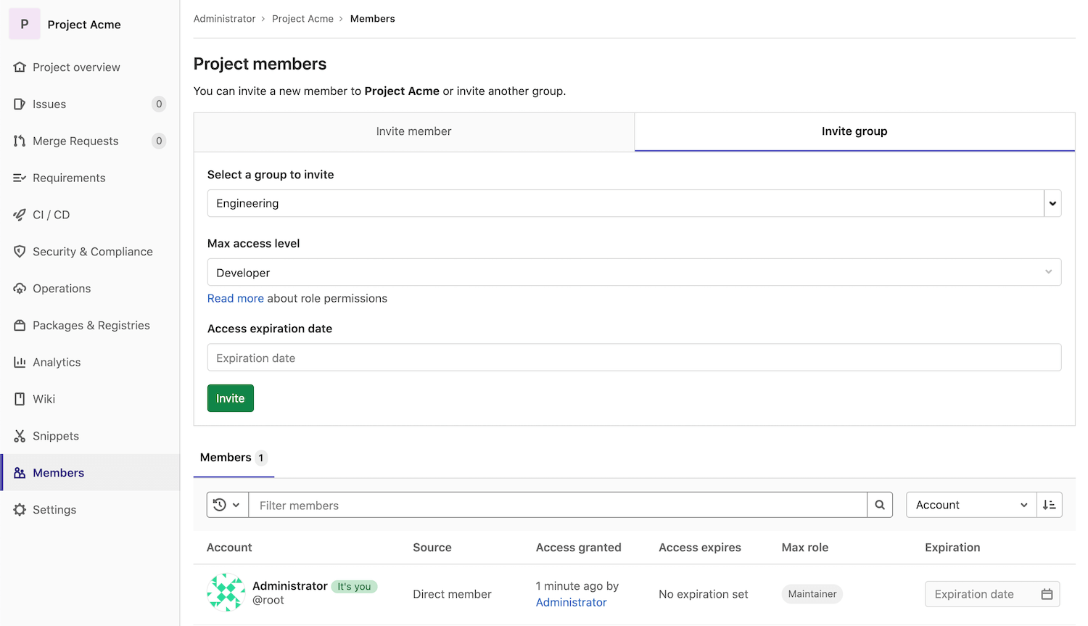Follow the Read more permissions link

coord(235,298)
